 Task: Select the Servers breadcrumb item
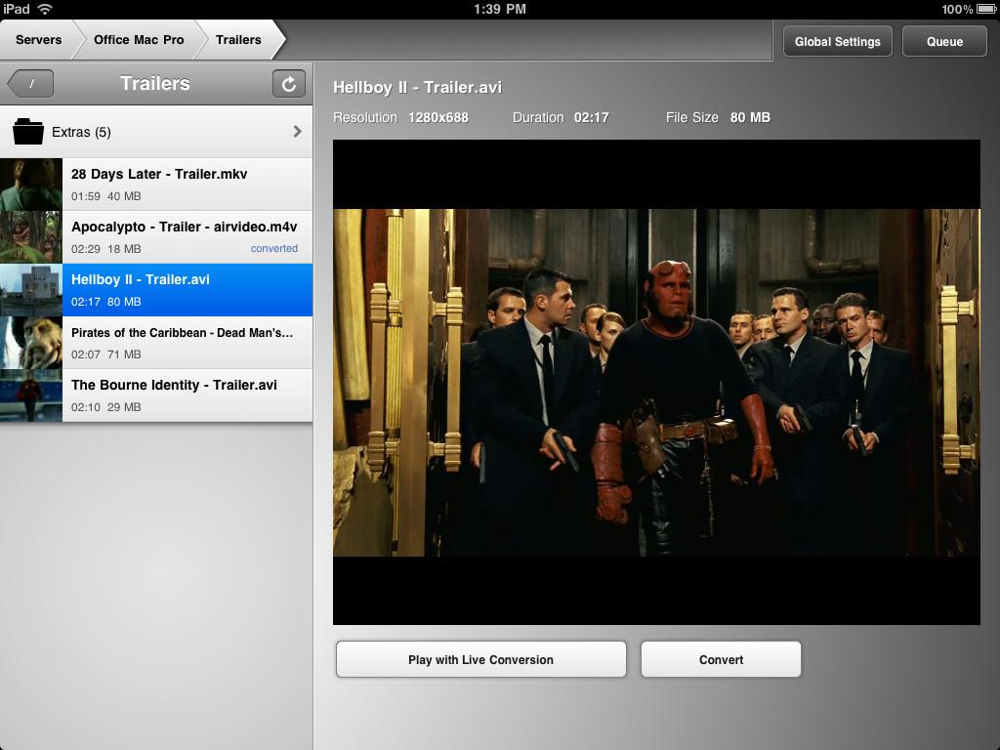click(x=37, y=40)
